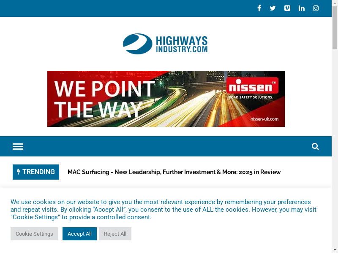This screenshot has width=338, height=253.
Task: Click the Nissen red logo in banner
Action: 252,86
